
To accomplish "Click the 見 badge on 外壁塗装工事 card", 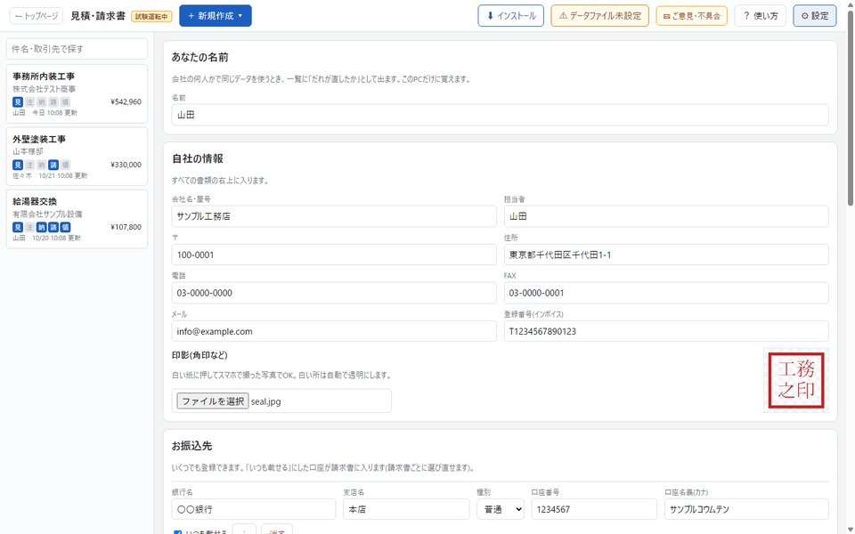I will (18, 165).
